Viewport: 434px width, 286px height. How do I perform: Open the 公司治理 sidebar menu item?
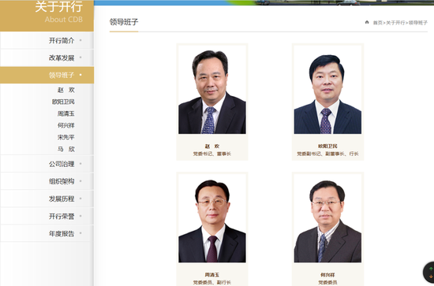click(x=47, y=164)
